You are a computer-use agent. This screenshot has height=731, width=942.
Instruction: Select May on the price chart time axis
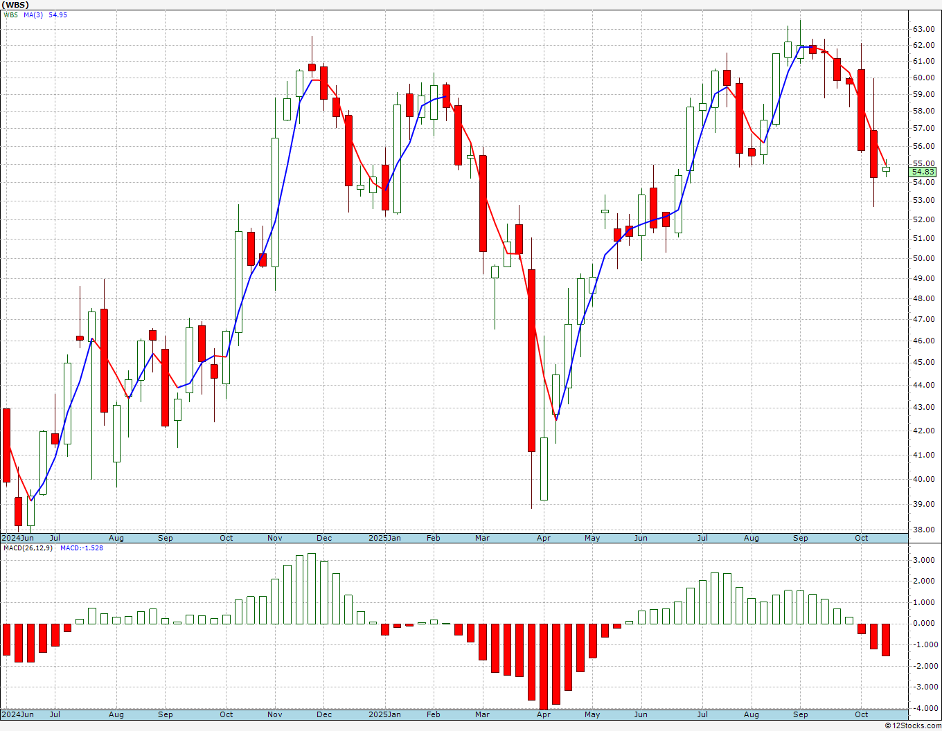click(x=592, y=538)
